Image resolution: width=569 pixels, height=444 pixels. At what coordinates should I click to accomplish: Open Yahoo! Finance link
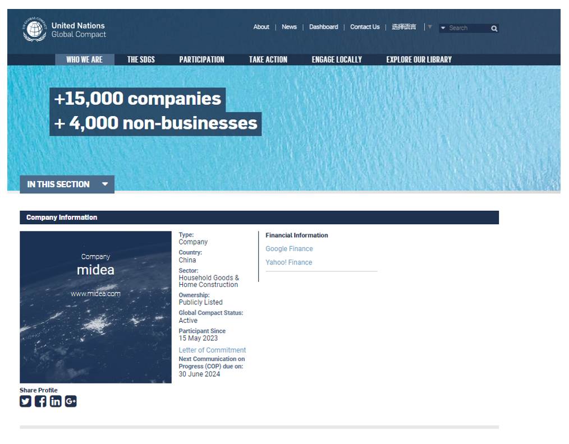289,262
